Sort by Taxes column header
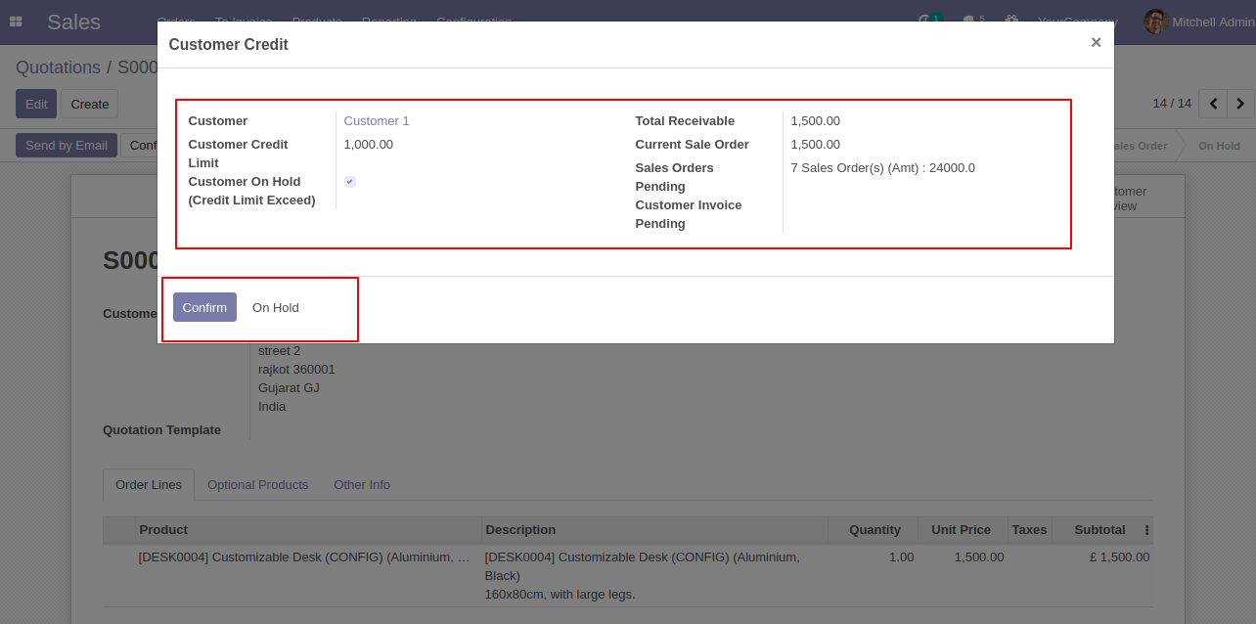1256x624 pixels. [1029, 530]
